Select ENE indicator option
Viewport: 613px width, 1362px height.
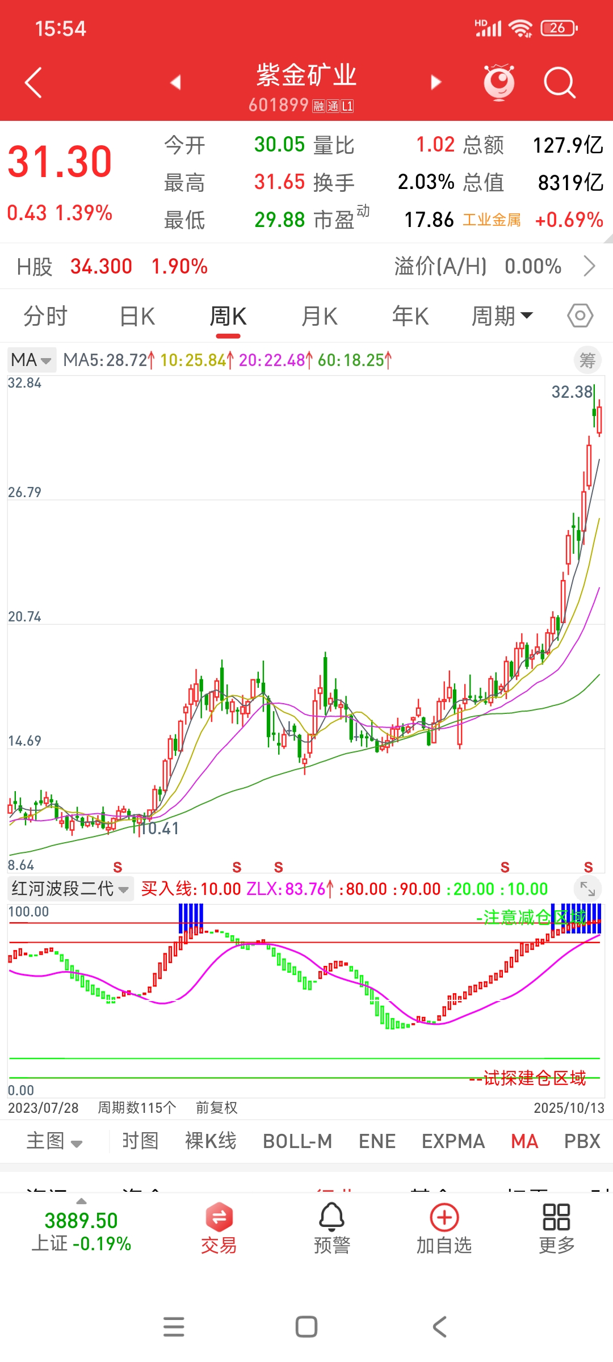click(377, 1141)
